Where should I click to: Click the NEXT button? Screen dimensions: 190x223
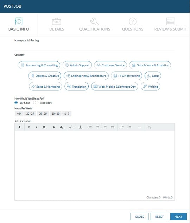[x=178, y=217]
